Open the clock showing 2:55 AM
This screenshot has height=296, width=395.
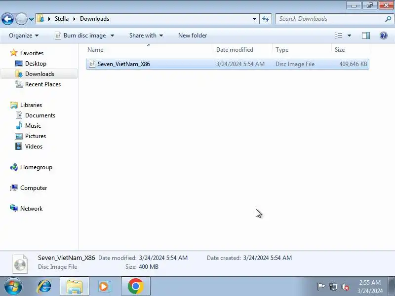click(370, 287)
